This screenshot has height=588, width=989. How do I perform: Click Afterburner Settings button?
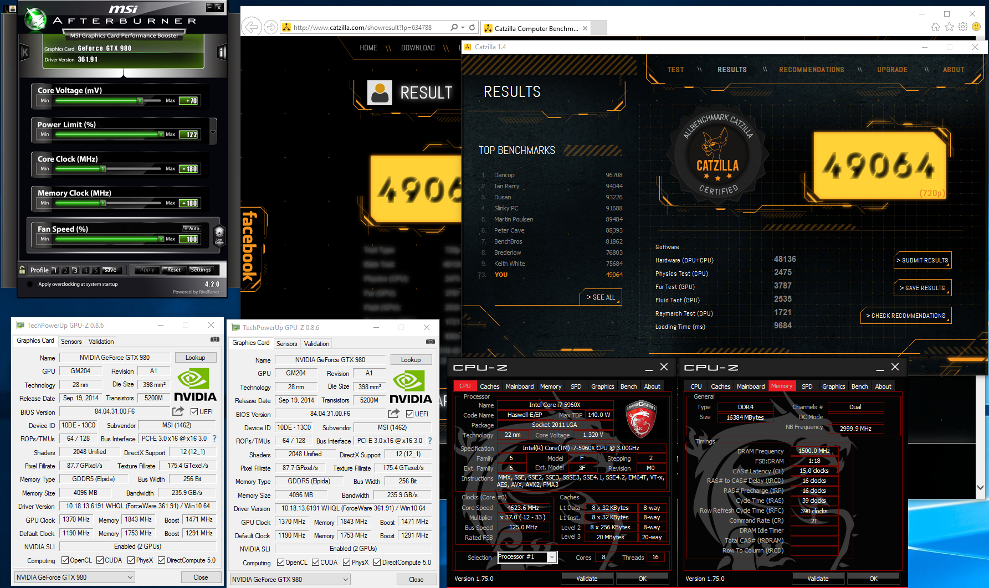[x=201, y=270]
